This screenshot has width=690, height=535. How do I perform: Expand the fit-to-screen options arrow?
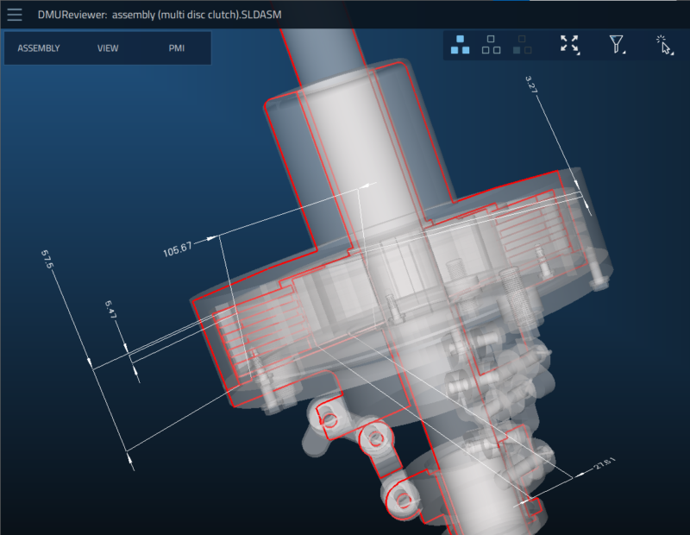[580, 54]
